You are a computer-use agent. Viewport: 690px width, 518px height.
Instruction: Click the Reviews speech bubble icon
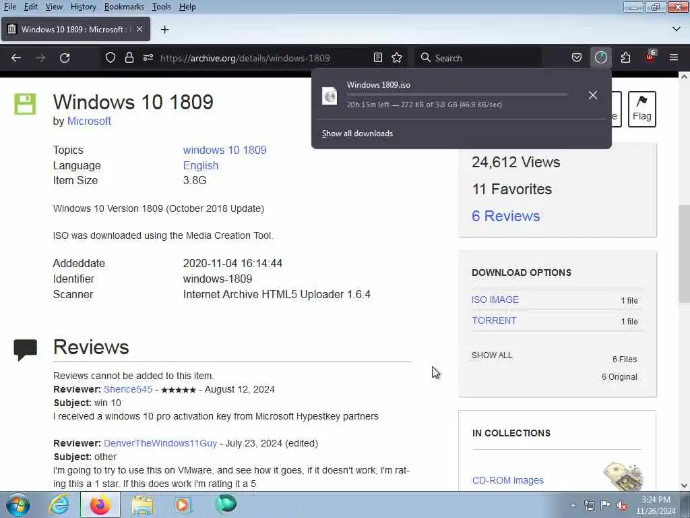26,349
